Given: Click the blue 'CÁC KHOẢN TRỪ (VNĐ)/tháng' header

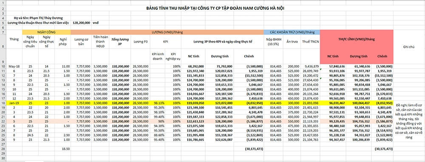Looking at the screenshot, I should click(292, 32).
